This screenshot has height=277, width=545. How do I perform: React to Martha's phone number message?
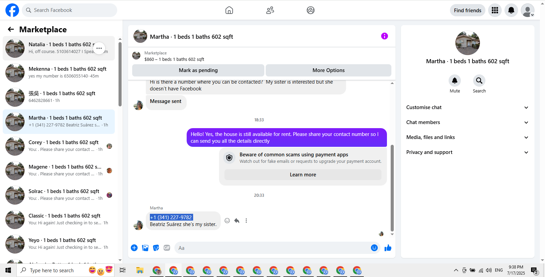tap(227, 221)
